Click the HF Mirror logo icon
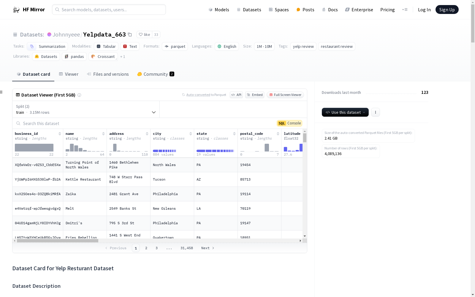Screen dimensions: 475x297 click(x=16, y=10)
